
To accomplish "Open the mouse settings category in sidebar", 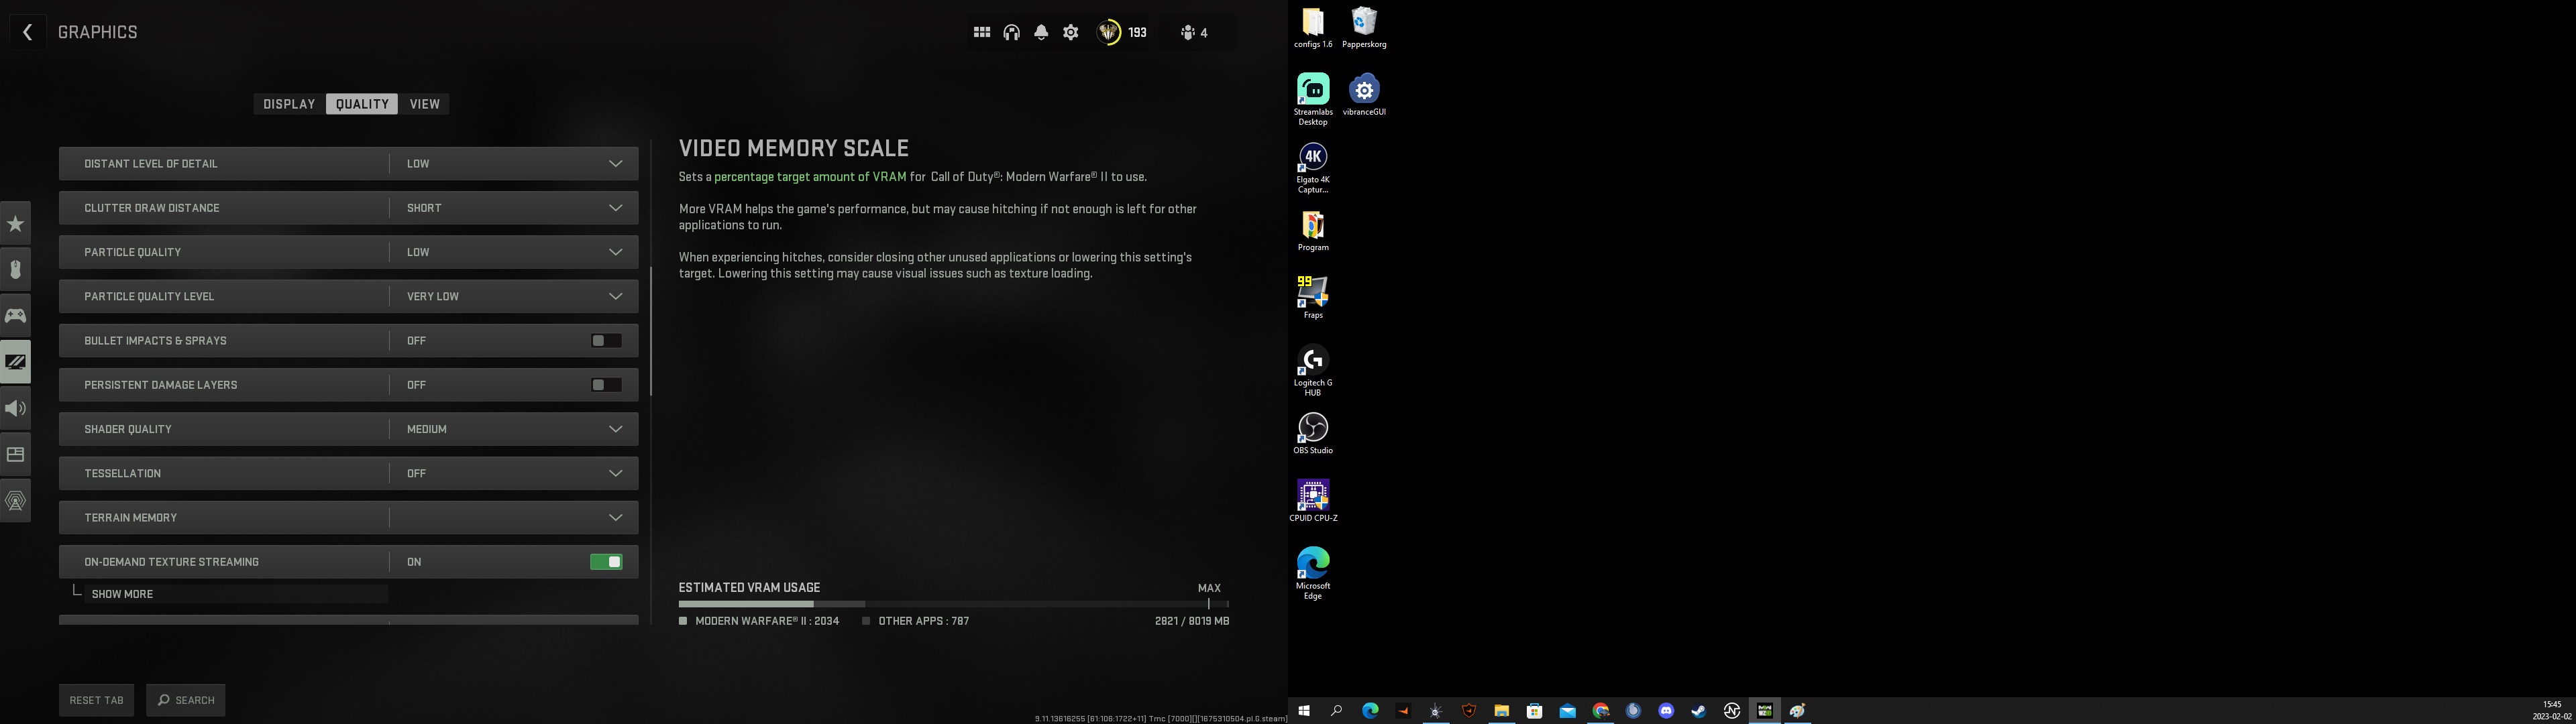I will 15,269.
